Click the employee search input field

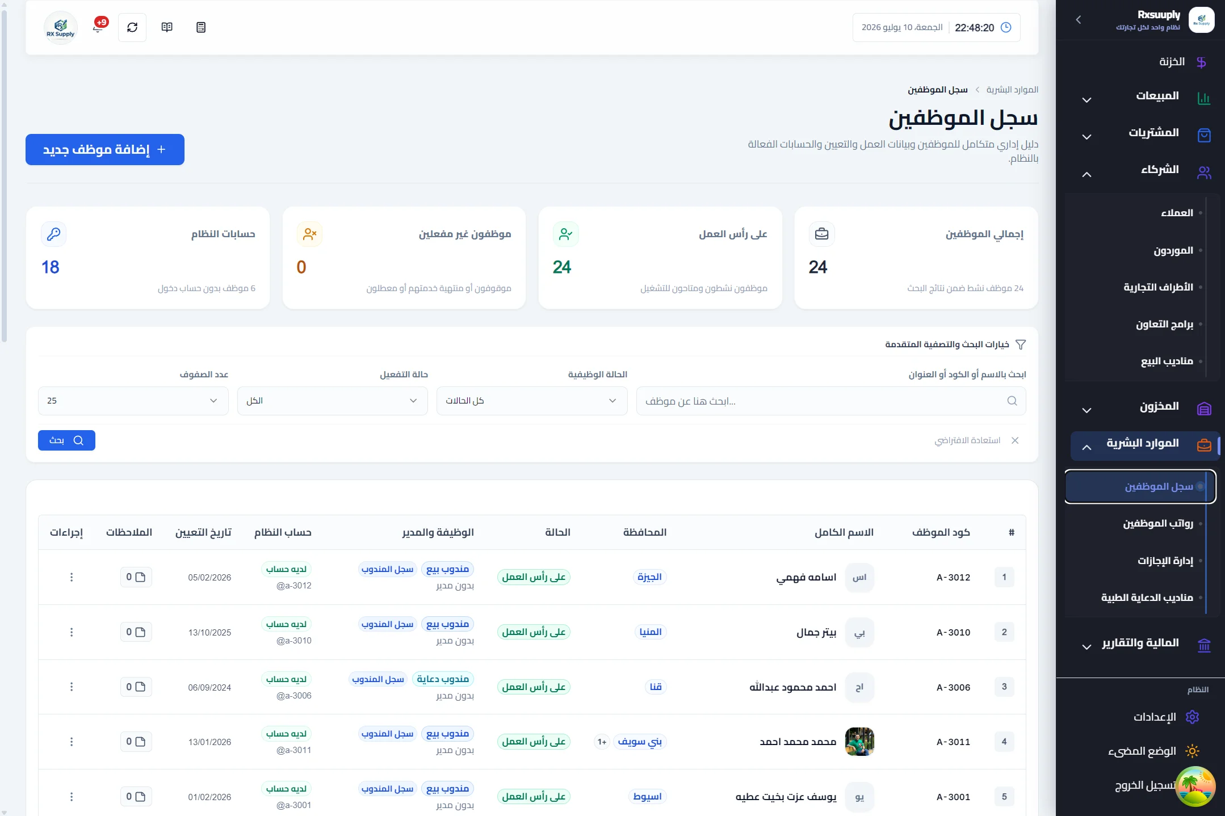click(831, 401)
